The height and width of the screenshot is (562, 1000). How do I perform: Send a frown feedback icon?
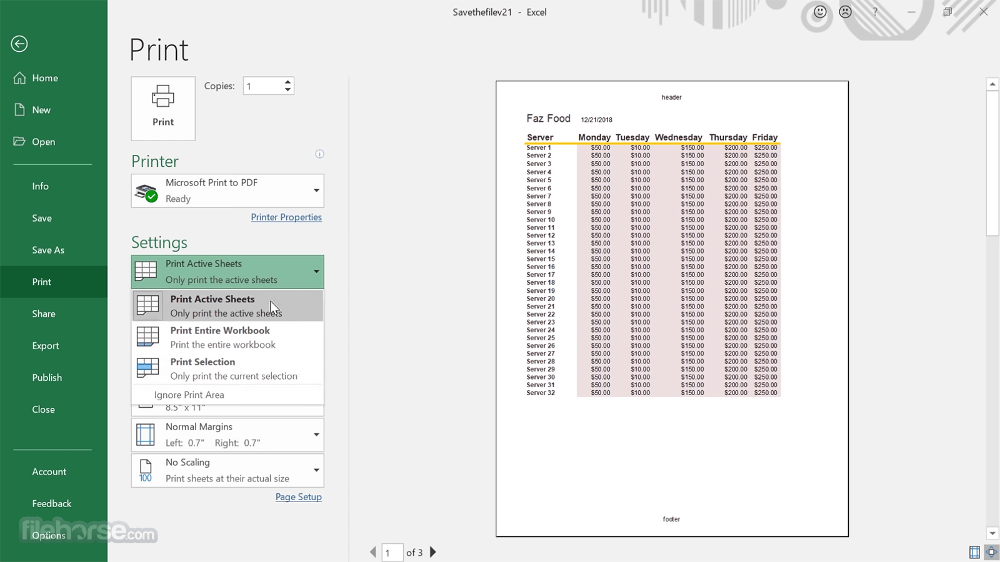pyautogui.click(x=846, y=12)
